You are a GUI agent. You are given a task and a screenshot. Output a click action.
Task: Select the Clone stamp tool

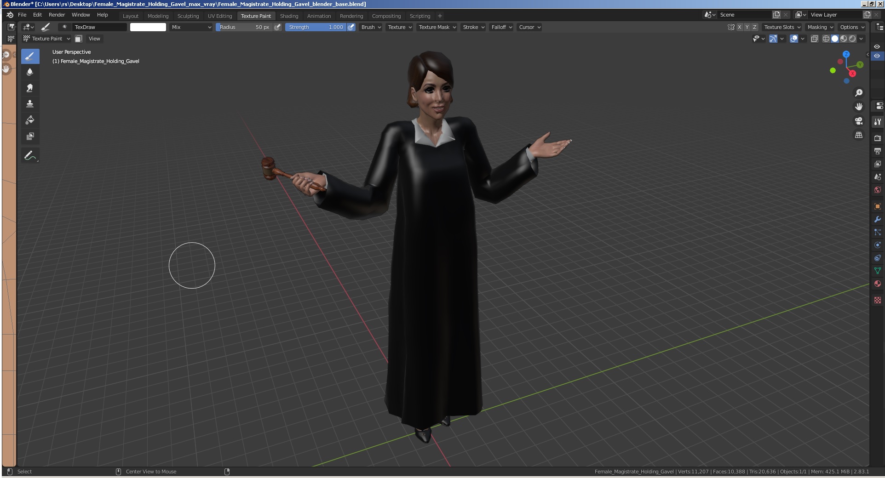coord(30,104)
